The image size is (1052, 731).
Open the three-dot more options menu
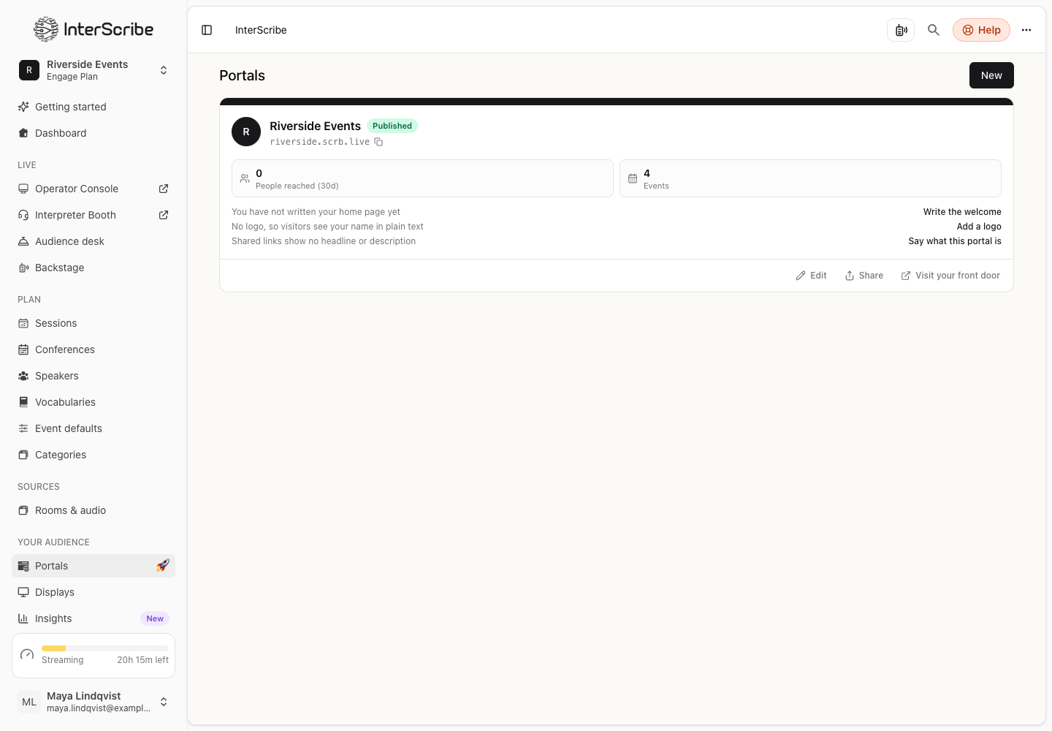point(1026,30)
